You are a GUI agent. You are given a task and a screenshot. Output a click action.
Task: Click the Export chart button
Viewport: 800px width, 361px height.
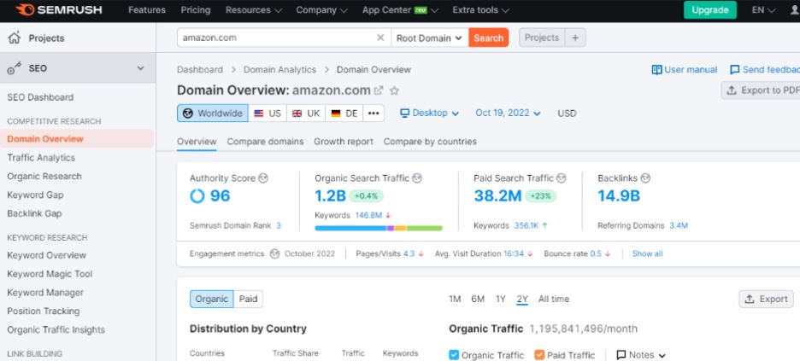[x=766, y=299]
